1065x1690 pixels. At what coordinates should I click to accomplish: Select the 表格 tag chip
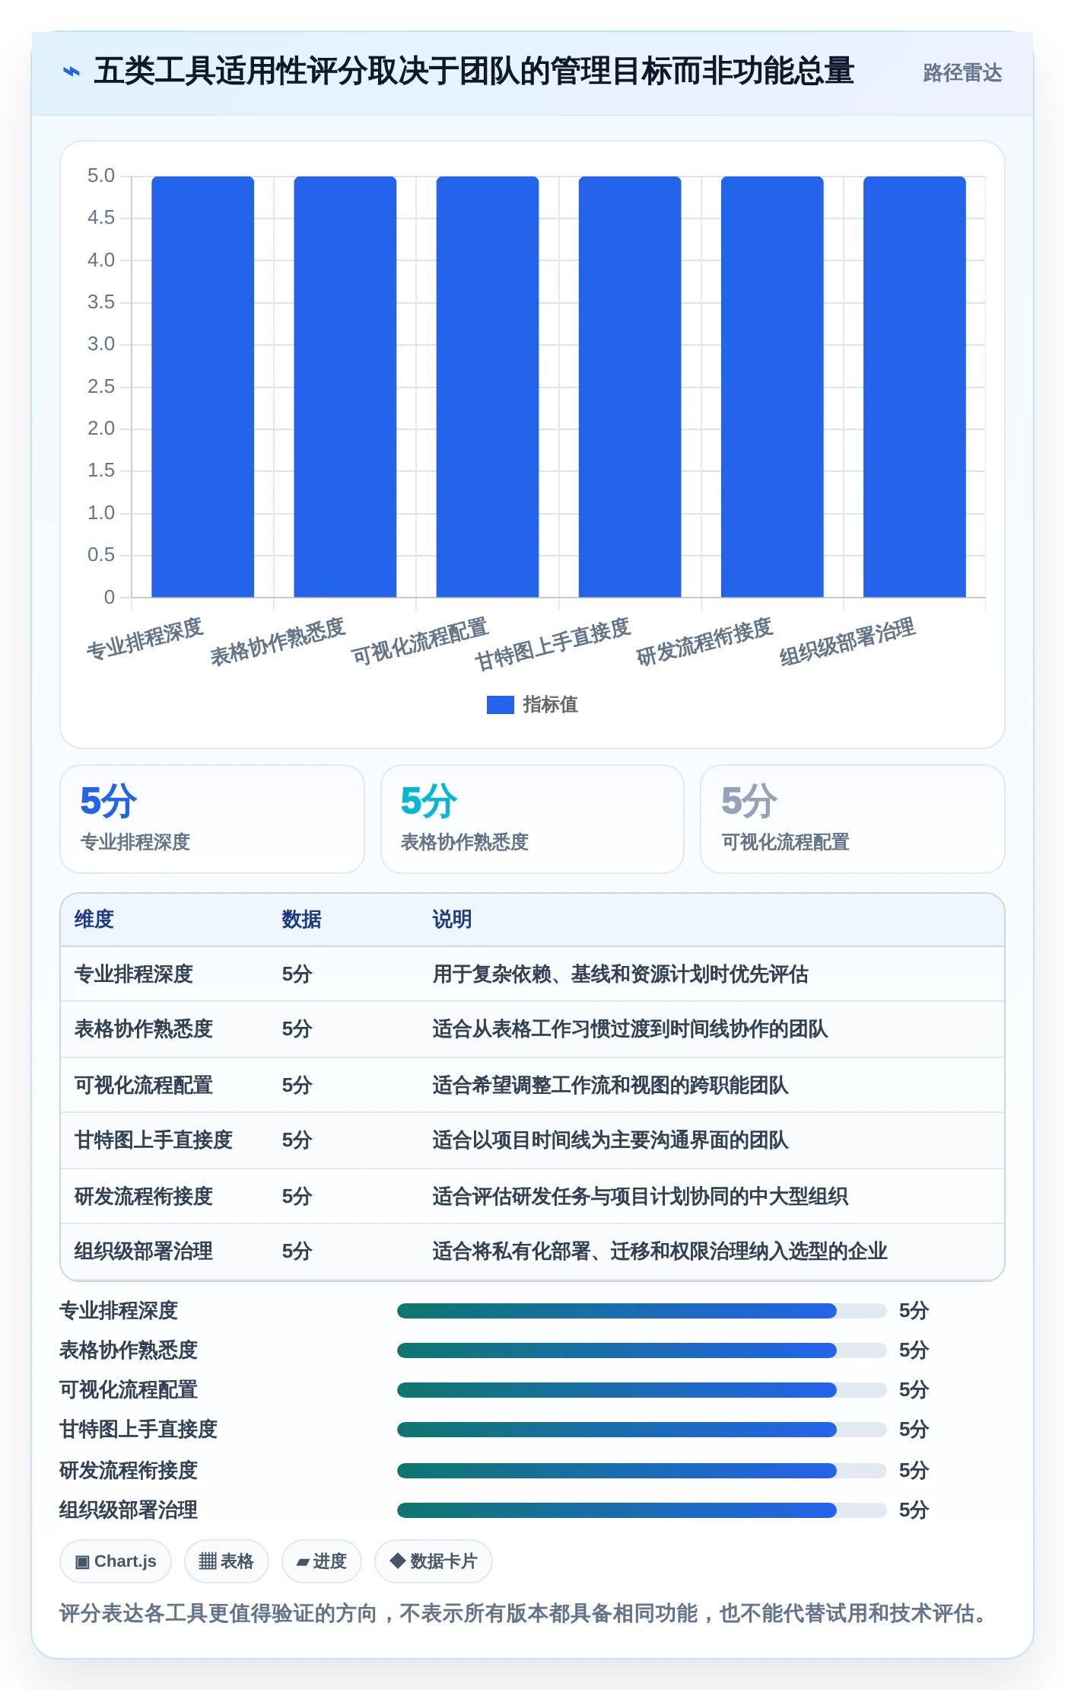tap(226, 1561)
